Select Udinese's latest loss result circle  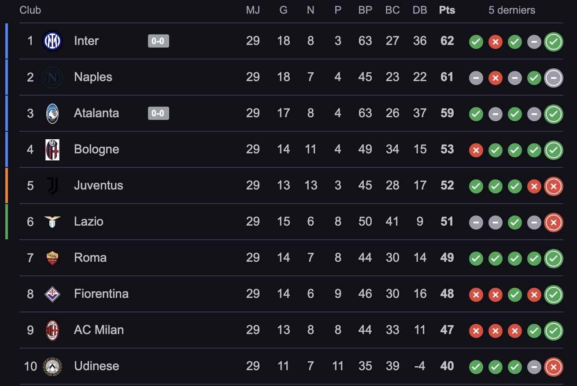pos(554,367)
